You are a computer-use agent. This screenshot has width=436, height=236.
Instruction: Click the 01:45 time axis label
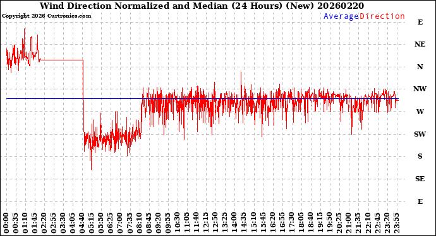point(35,223)
